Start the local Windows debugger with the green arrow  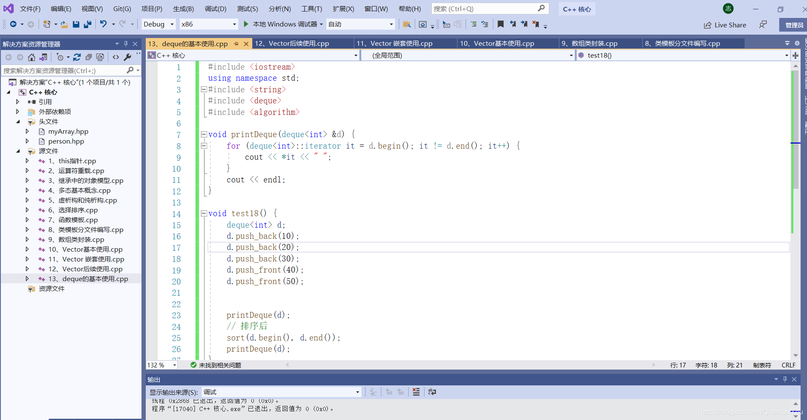coord(246,24)
